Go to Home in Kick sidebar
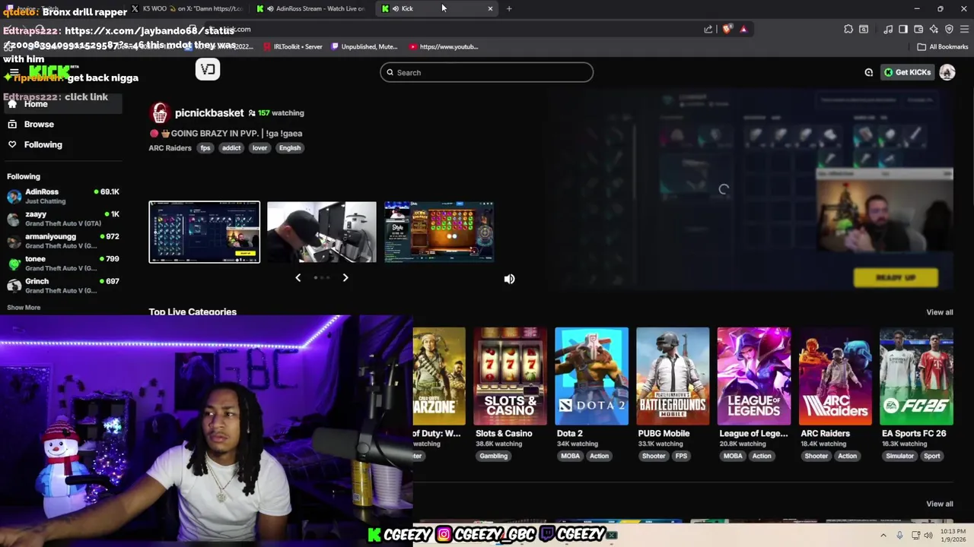This screenshot has height=547, width=974. (62, 104)
